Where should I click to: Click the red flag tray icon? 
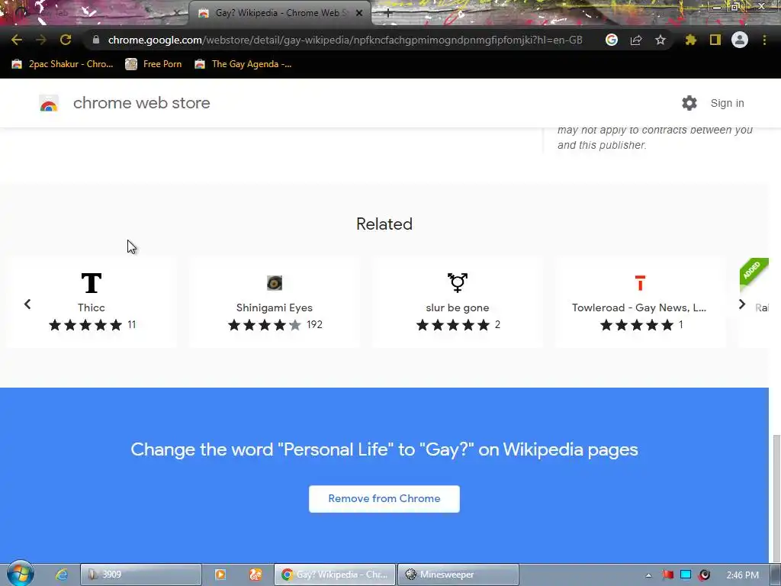668,575
